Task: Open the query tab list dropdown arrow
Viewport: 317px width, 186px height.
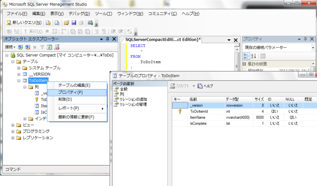Action: (x=229, y=40)
